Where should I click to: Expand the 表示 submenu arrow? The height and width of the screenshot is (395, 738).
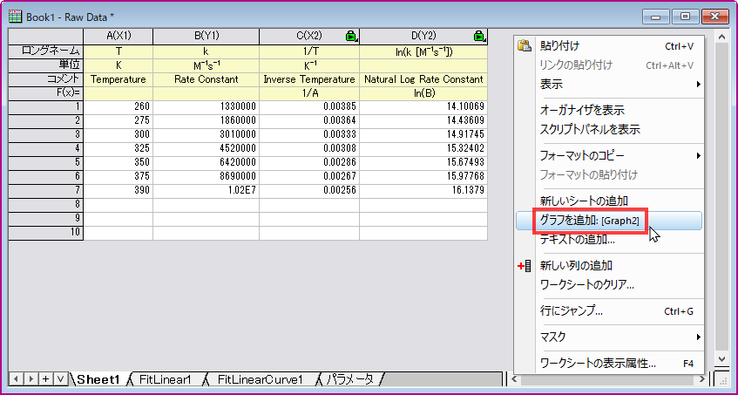[x=699, y=85]
